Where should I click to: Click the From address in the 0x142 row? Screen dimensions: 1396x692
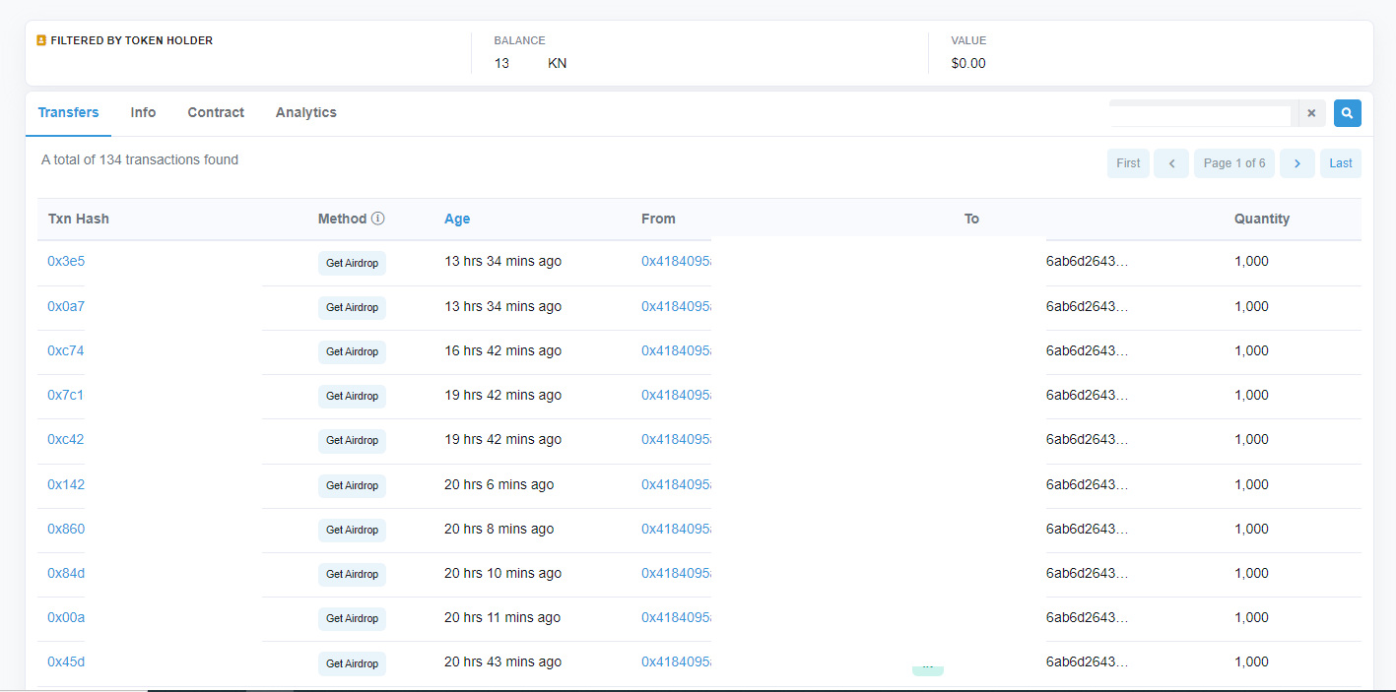pyautogui.click(x=676, y=484)
